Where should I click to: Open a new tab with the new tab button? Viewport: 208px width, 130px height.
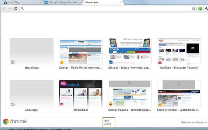(x=127, y=2)
